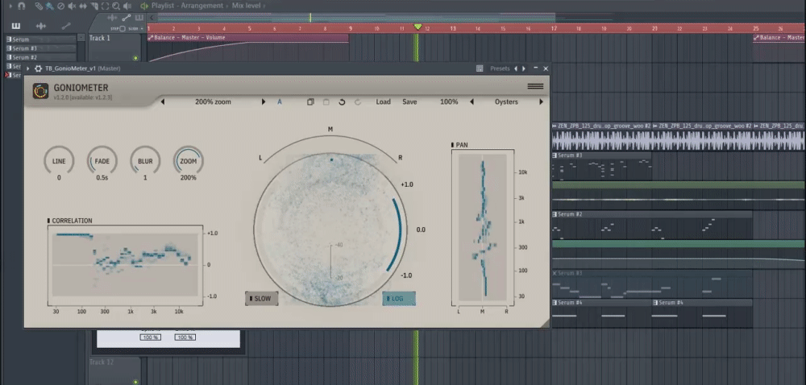806x385 pixels.
Task: Select the Zoom tool in playlist toolbar
Action: [116, 6]
